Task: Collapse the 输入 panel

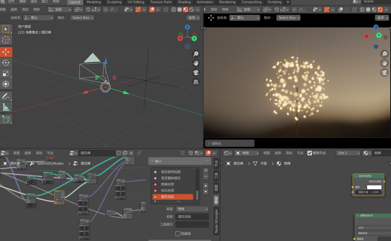Action: coord(179,161)
